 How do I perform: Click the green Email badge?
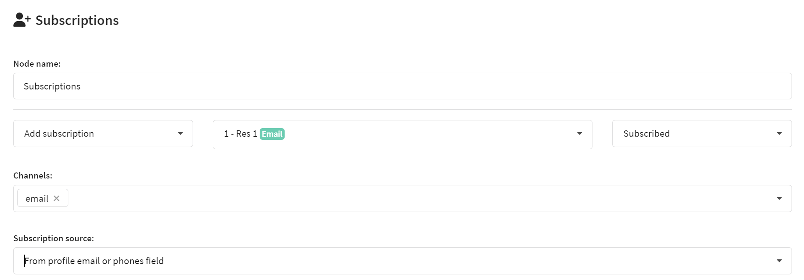pyautogui.click(x=272, y=134)
